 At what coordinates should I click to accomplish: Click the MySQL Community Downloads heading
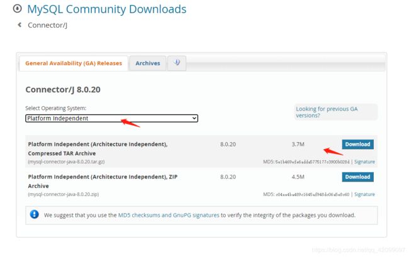click(x=107, y=9)
